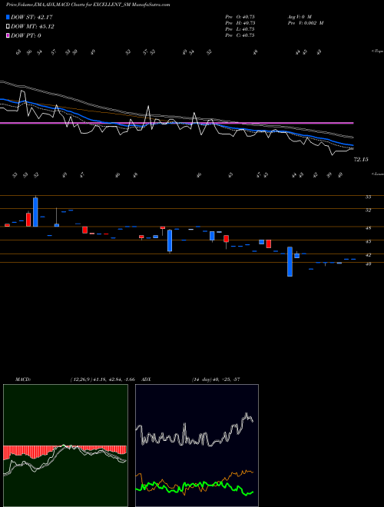Click the MACD (12,26,9) parameter values
Screen dimensions: 384x507
pyautogui.click(x=102, y=379)
